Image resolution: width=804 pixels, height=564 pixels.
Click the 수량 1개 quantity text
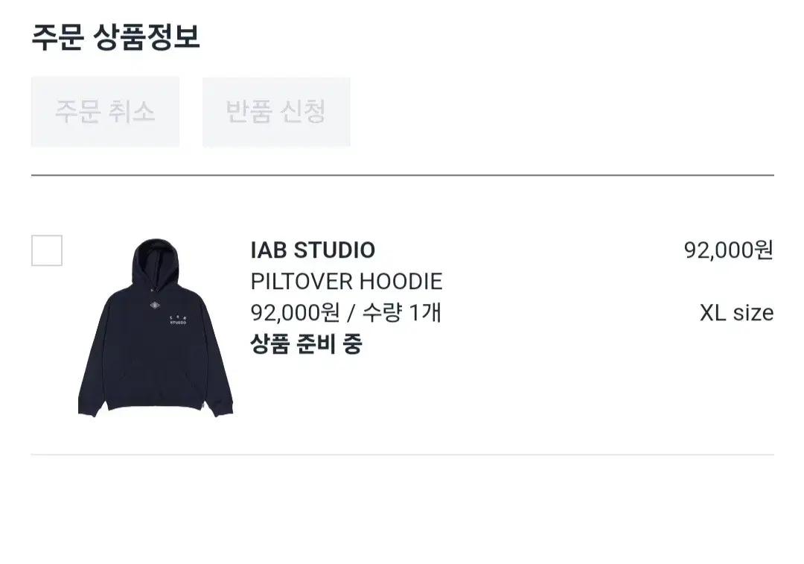402,312
